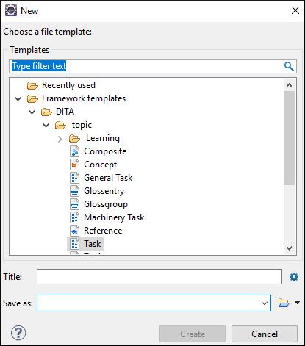Click the Cancel button
The image size is (305, 346).
pyautogui.click(x=265, y=334)
